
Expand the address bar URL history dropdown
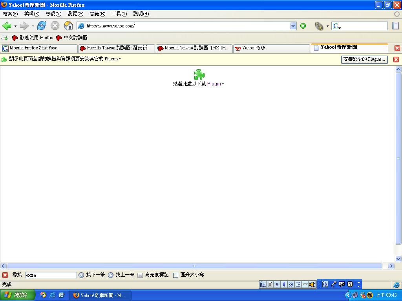coord(293,26)
